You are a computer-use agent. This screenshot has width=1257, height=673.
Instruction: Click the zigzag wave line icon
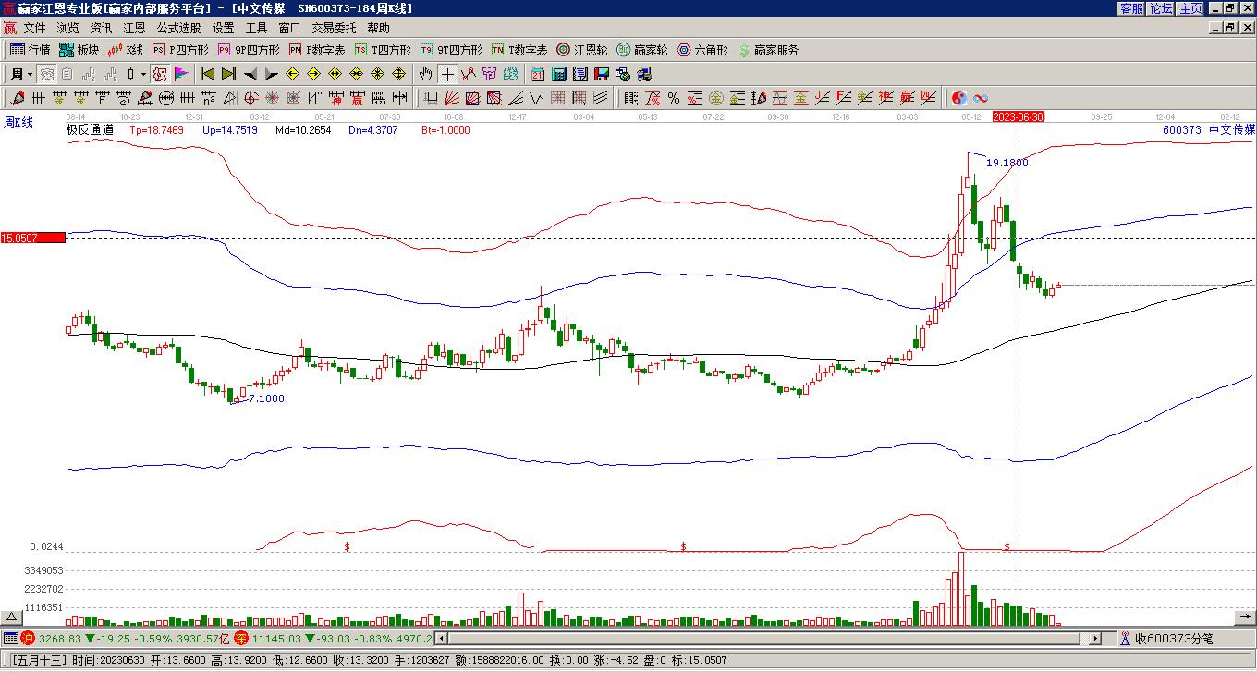[x=469, y=74]
